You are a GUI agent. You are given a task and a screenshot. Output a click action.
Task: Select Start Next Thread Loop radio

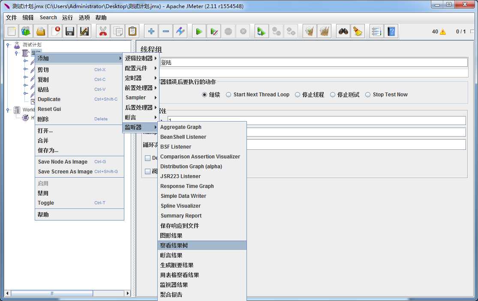pyautogui.click(x=228, y=95)
